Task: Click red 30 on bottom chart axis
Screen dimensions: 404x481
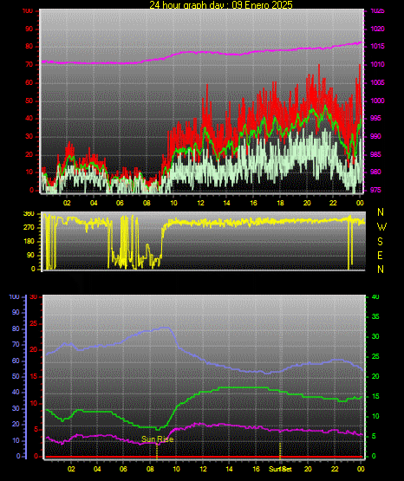Action: (x=34, y=297)
